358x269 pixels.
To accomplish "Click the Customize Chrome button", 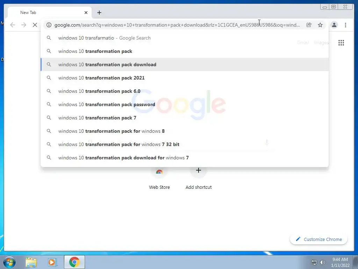I will 318,239.
